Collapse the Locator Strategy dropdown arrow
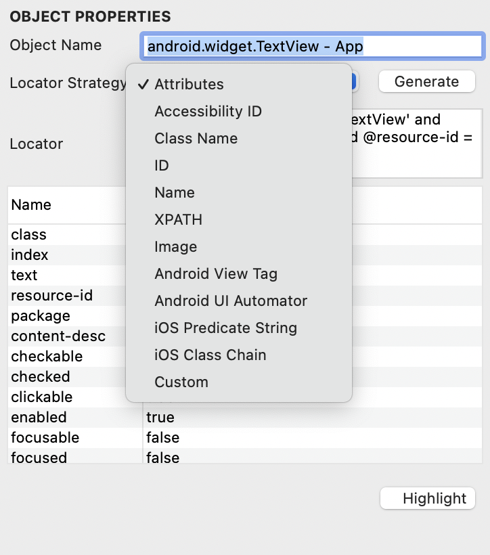The image size is (490, 555). tap(355, 82)
